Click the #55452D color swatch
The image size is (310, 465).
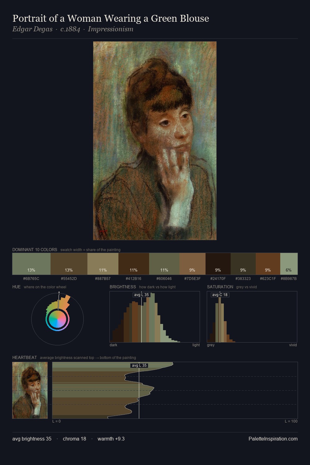(x=69, y=264)
